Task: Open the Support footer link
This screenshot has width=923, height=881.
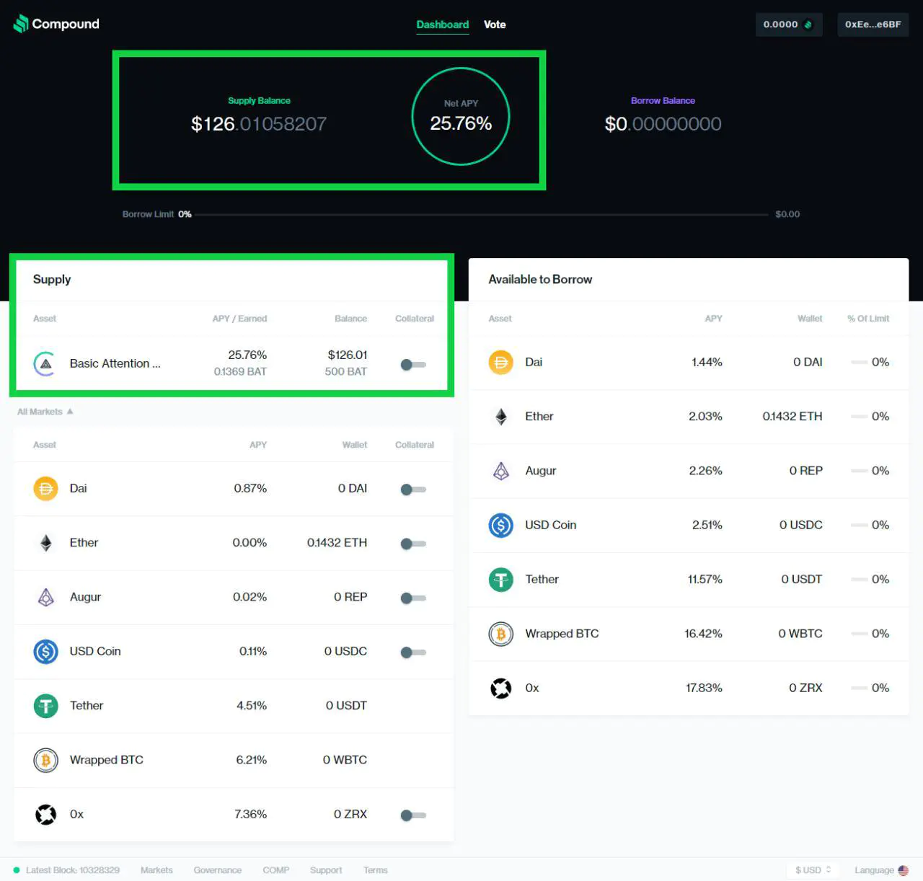Action: tap(326, 870)
